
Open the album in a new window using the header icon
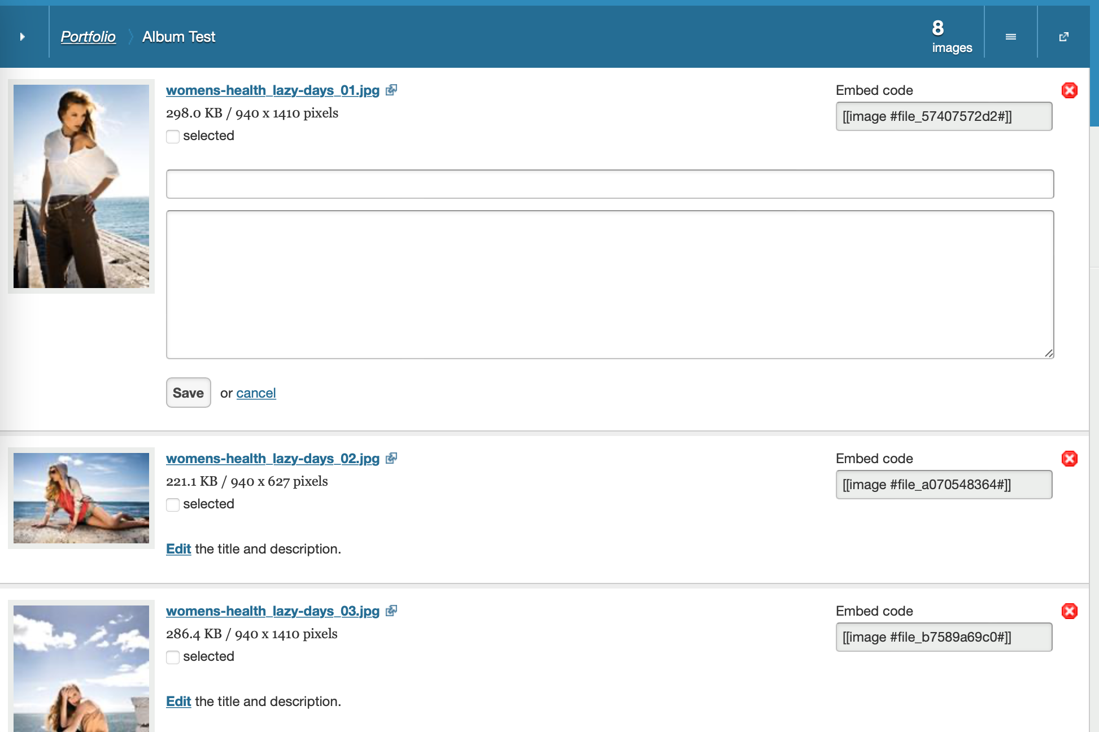click(1064, 37)
